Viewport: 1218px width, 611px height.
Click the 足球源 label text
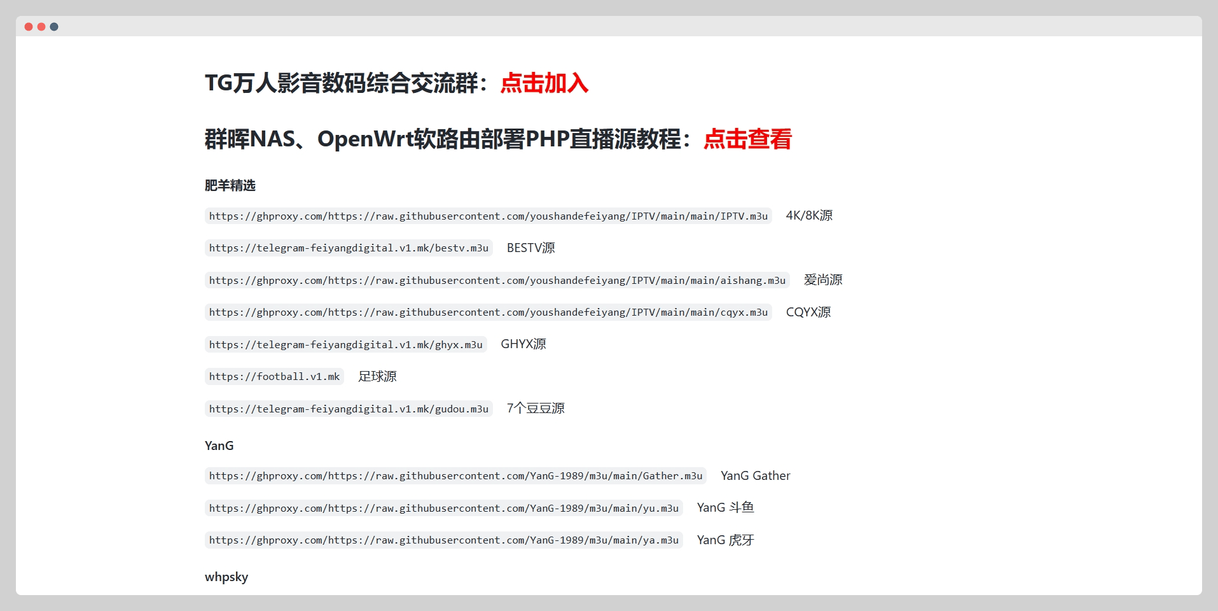(x=377, y=377)
